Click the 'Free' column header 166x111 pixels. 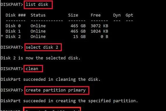(96, 15)
